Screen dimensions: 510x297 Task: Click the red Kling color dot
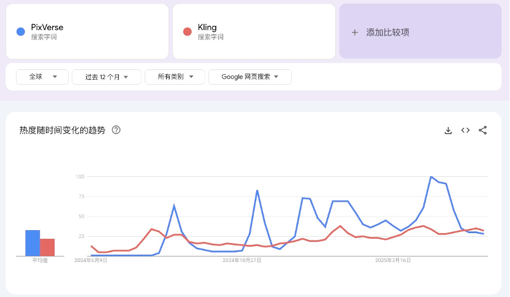[188, 31]
